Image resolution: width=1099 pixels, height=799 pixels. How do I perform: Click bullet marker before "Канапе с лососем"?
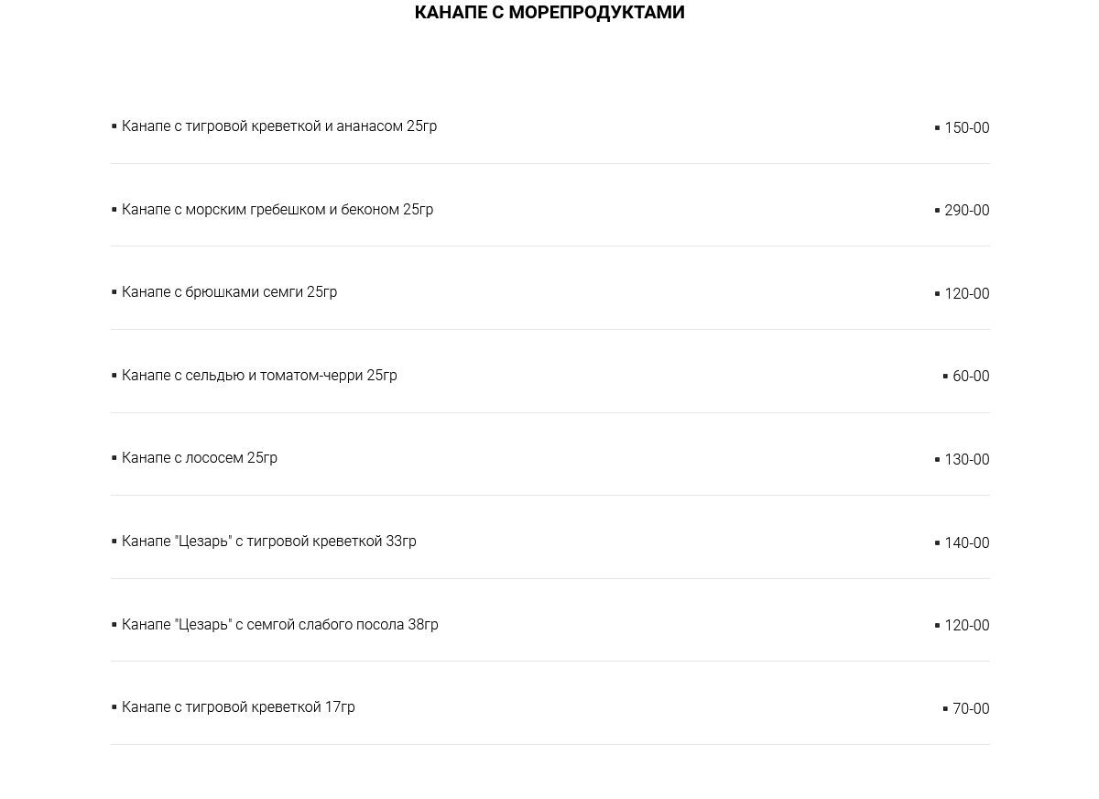pyautogui.click(x=114, y=457)
